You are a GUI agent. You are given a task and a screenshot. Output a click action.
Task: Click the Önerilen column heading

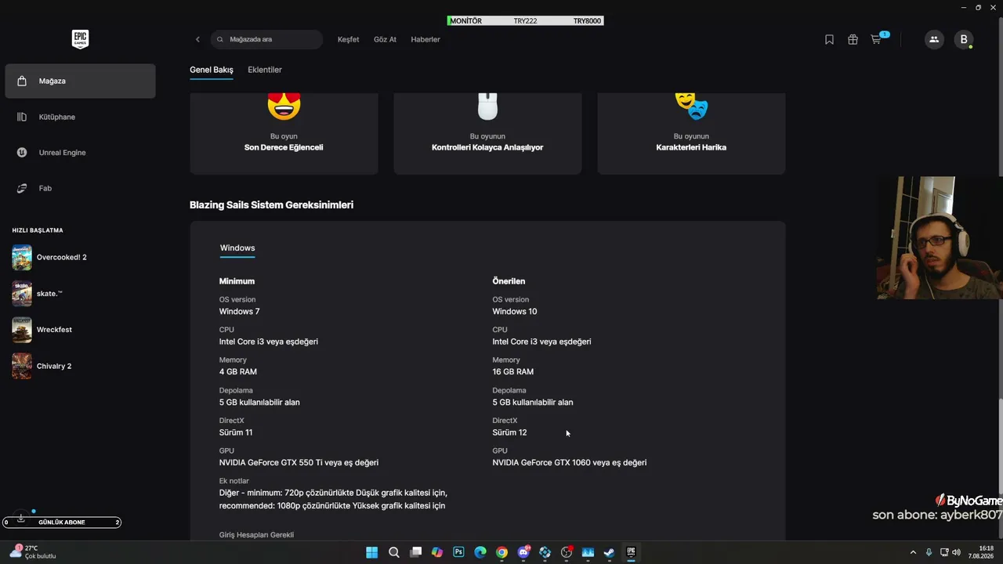point(509,281)
